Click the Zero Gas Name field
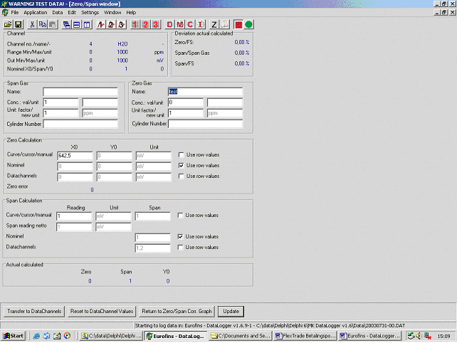This screenshot has height=343, width=457. (205, 92)
